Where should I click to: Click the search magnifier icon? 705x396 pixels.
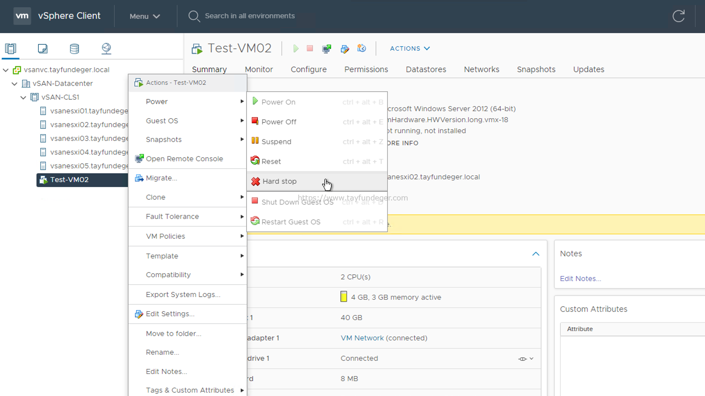(x=194, y=16)
